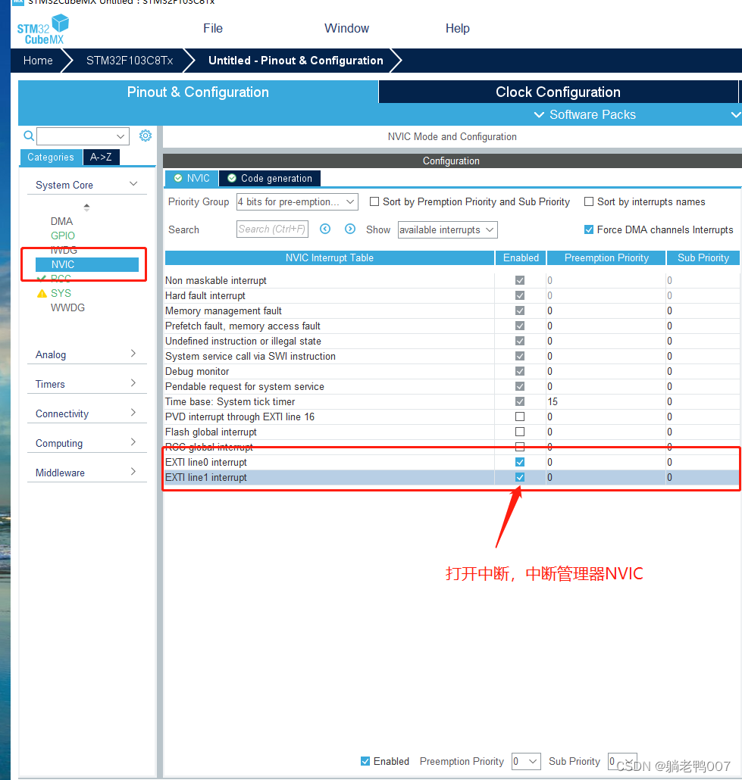Select GPIO in System Core list
The width and height of the screenshot is (742, 780).
click(x=63, y=236)
